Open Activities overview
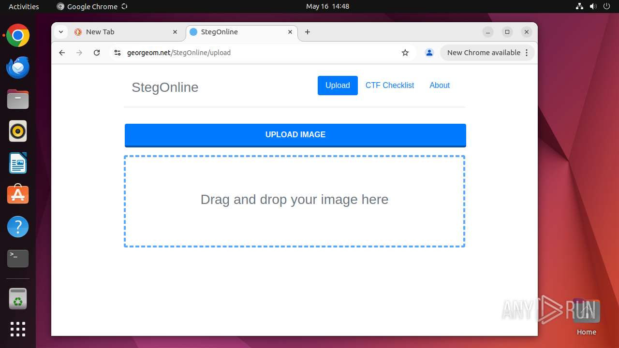 24,6
